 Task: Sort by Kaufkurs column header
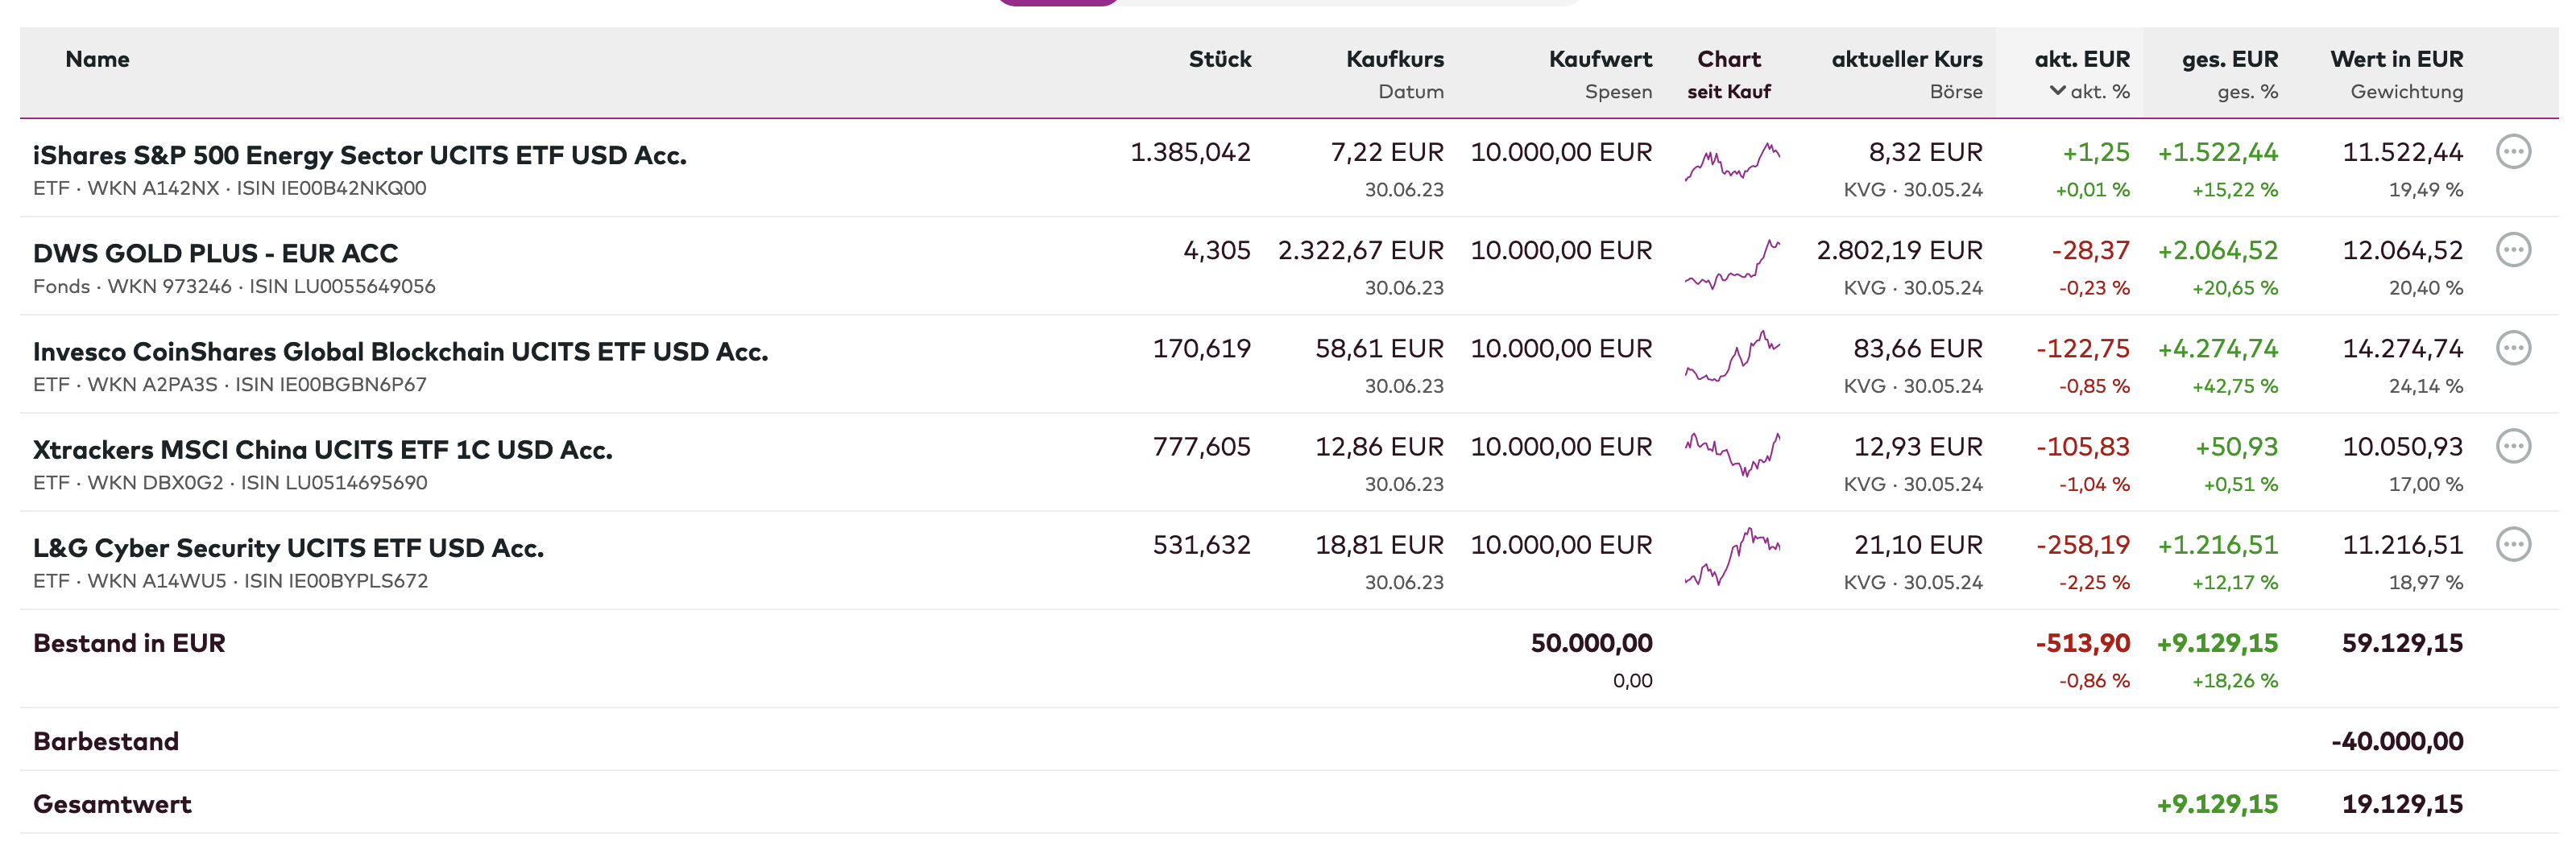(x=1394, y=59)
